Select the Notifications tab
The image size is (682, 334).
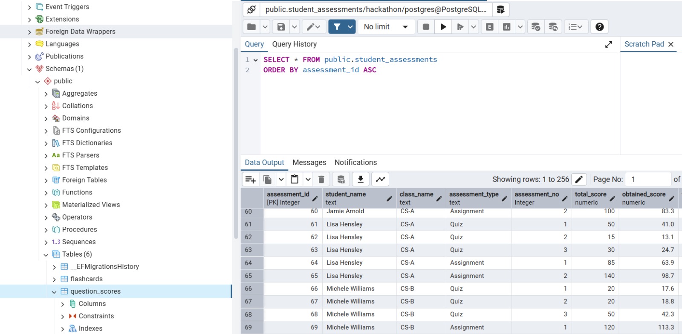click(355, 163)
